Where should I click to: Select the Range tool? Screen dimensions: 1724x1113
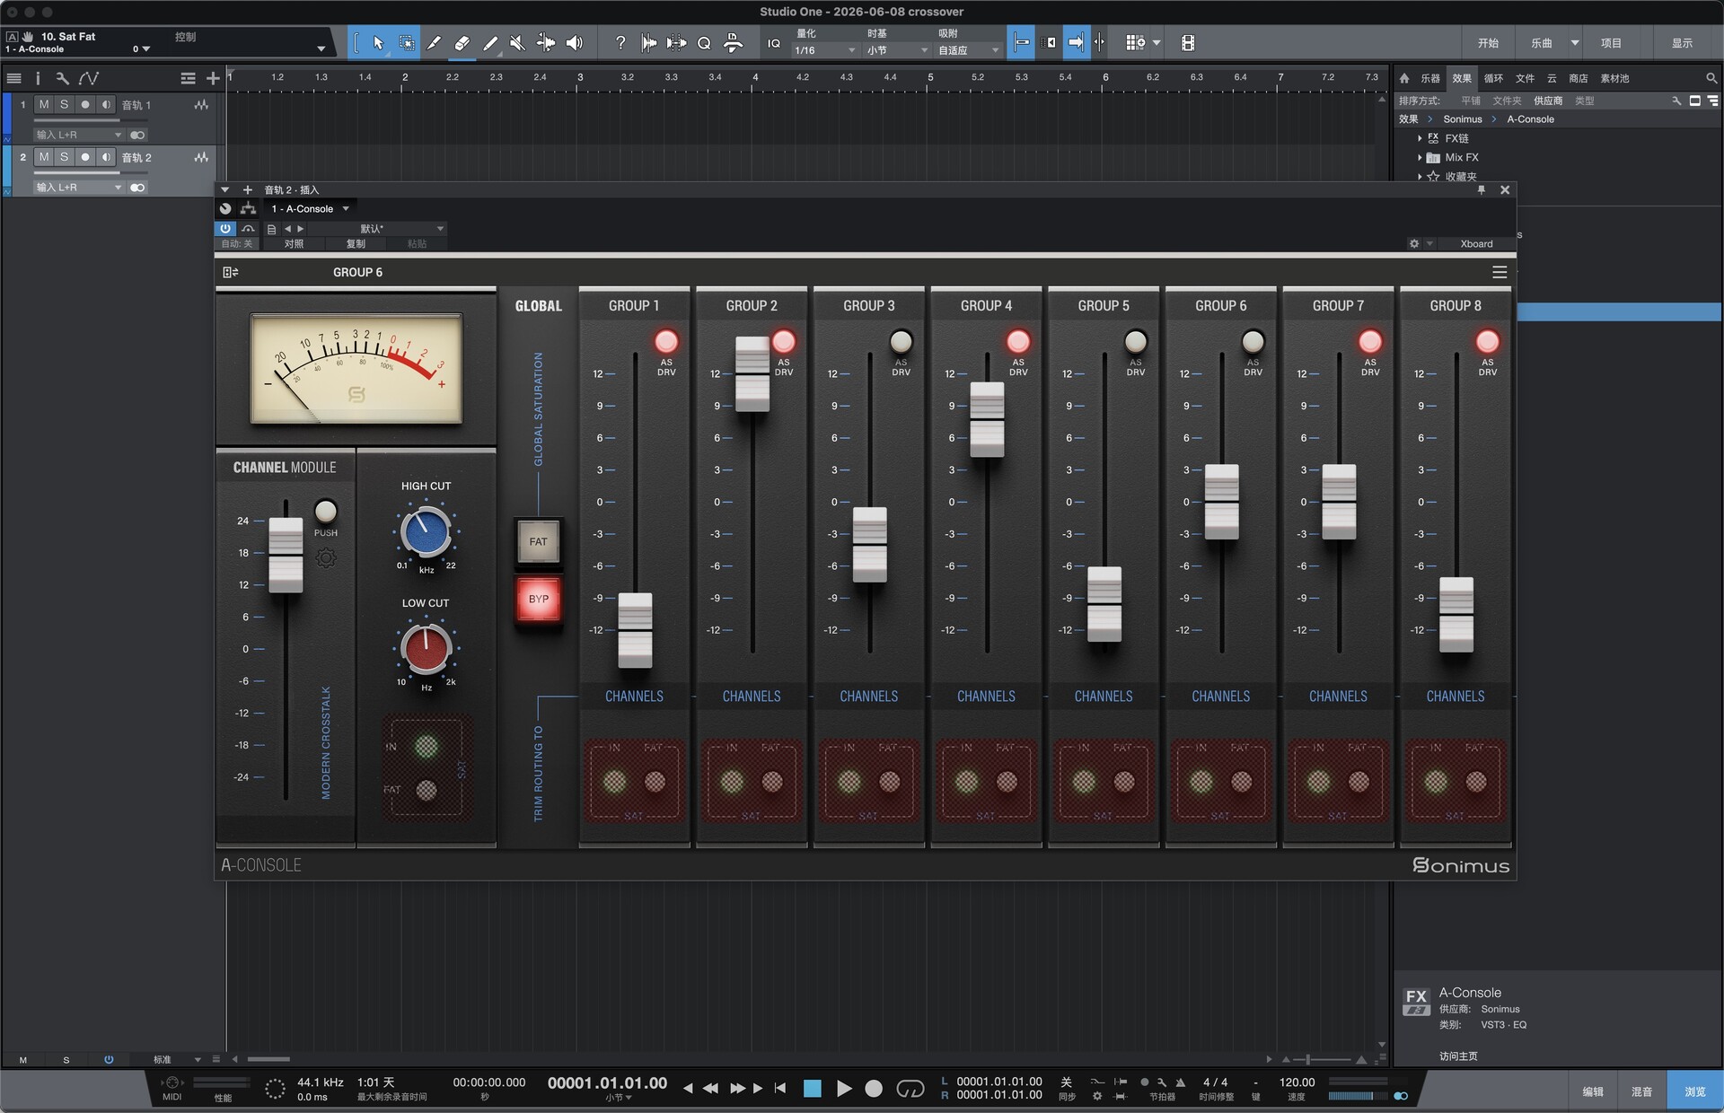pos(406,43)
